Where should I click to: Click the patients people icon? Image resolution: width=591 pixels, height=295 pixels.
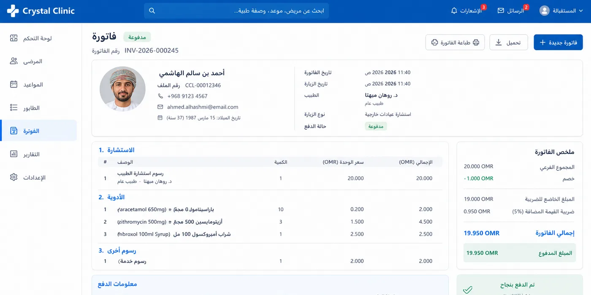pos(14,62)
